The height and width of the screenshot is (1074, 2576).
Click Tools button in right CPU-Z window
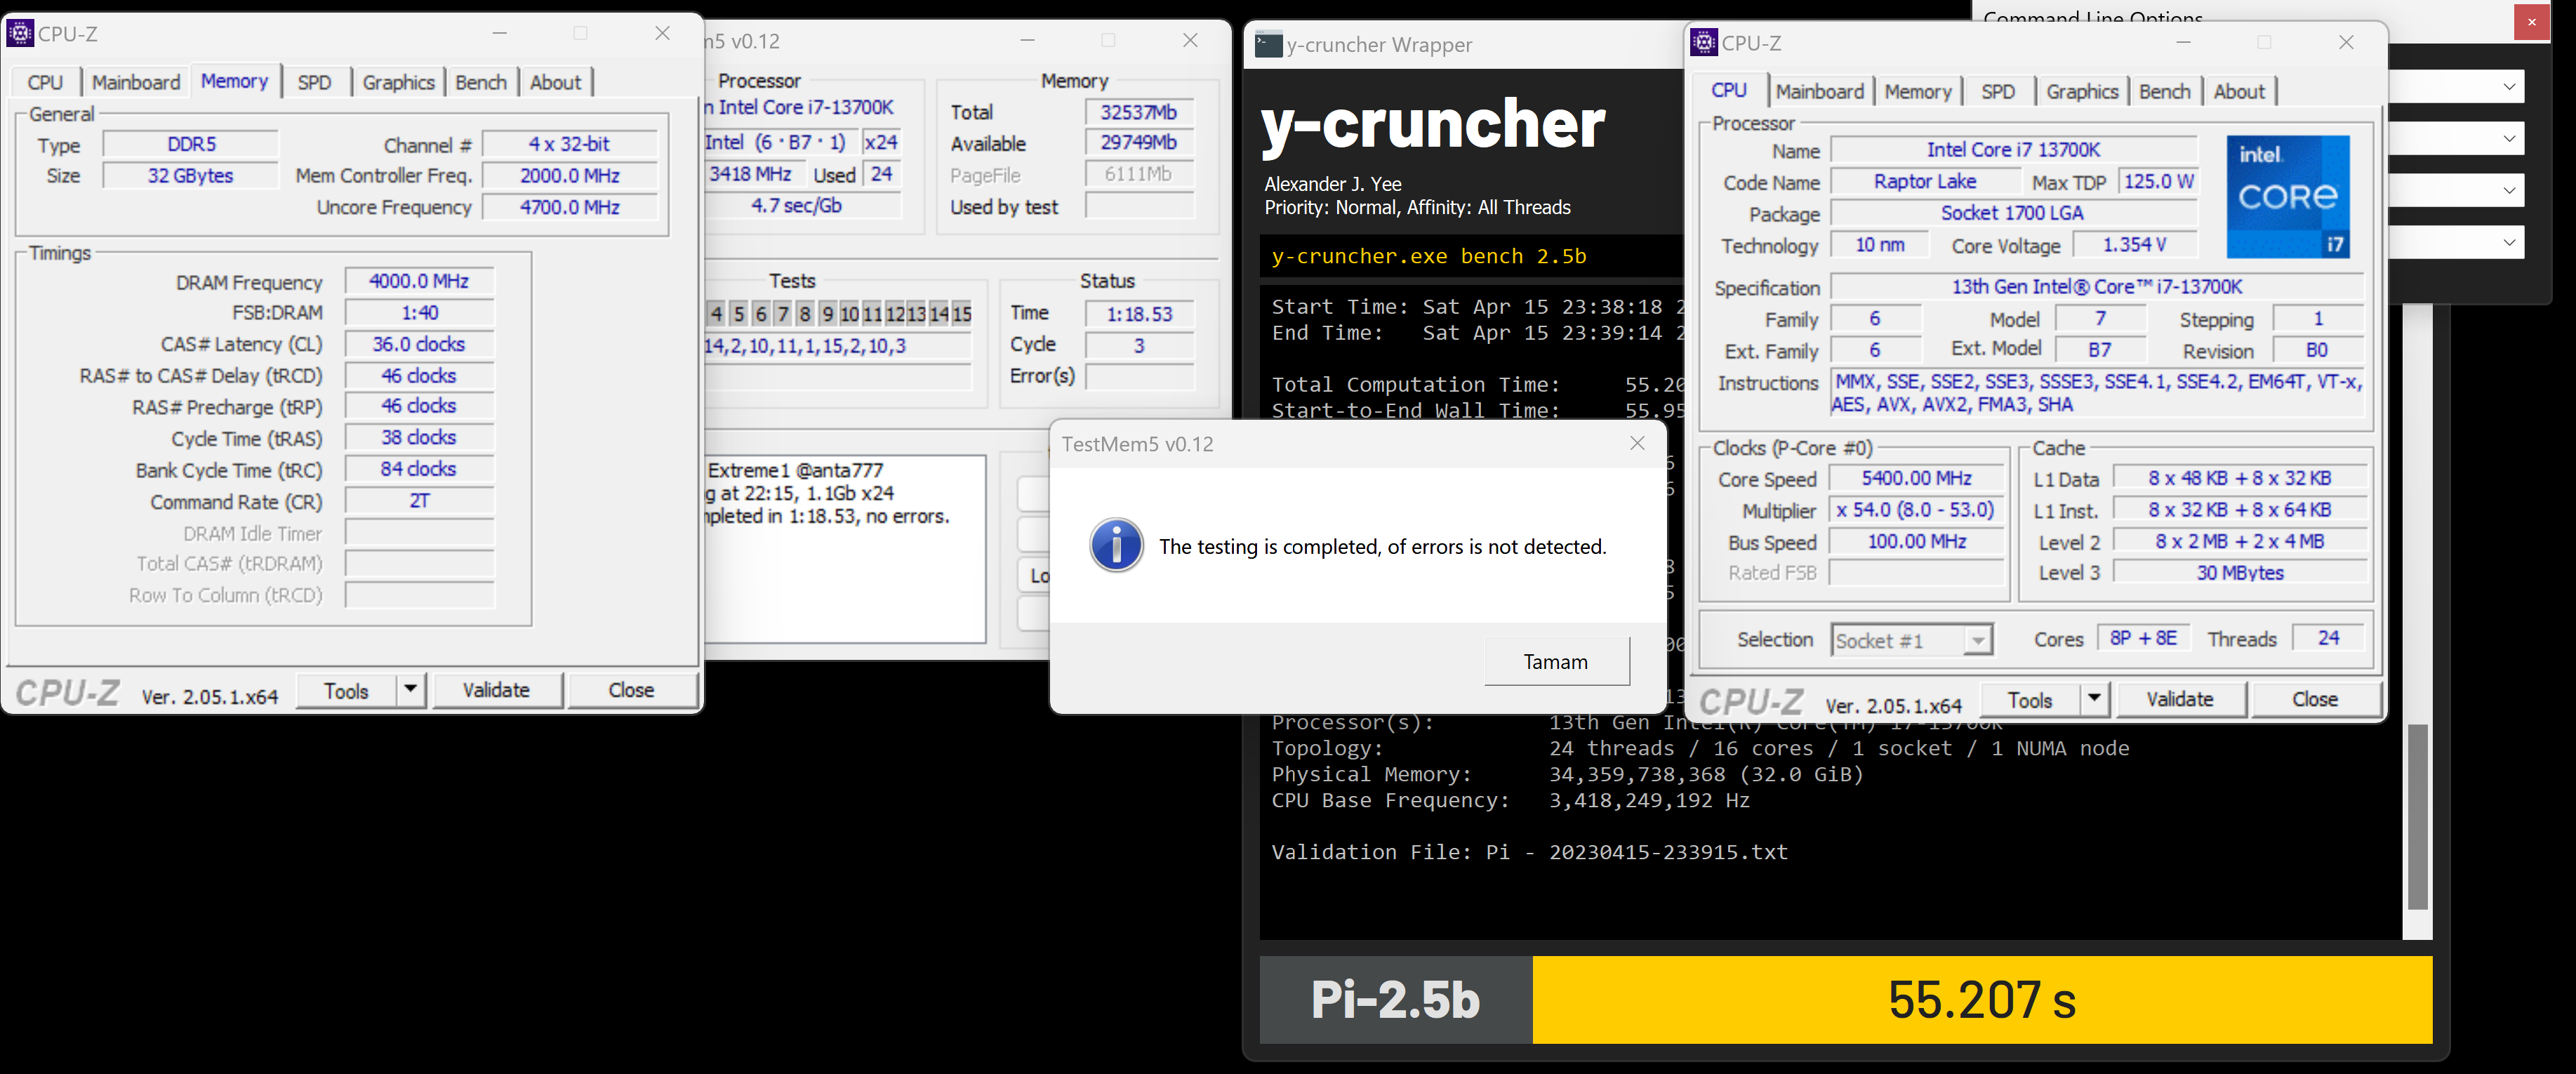point(2030,700)
